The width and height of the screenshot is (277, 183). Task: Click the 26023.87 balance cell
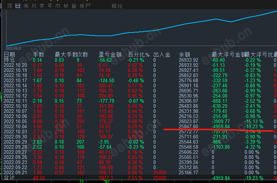pyautogui.click(x=188, y=122)
